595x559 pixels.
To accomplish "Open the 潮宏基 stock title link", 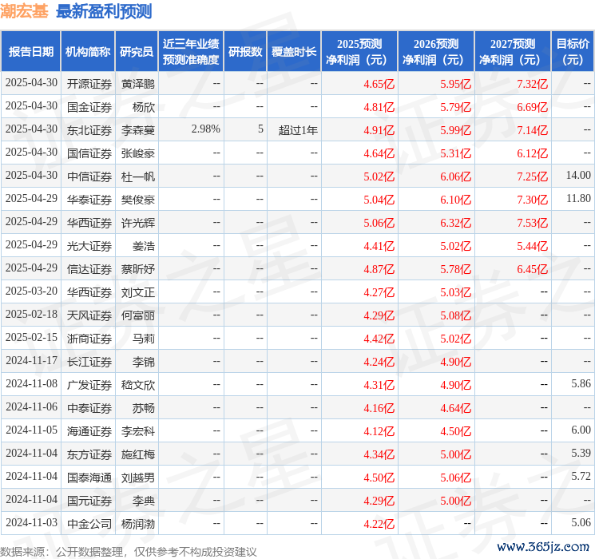I will point(25,11).
